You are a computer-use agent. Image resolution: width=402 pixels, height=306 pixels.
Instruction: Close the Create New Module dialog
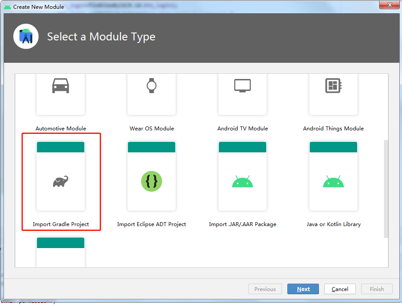(389, 5)
